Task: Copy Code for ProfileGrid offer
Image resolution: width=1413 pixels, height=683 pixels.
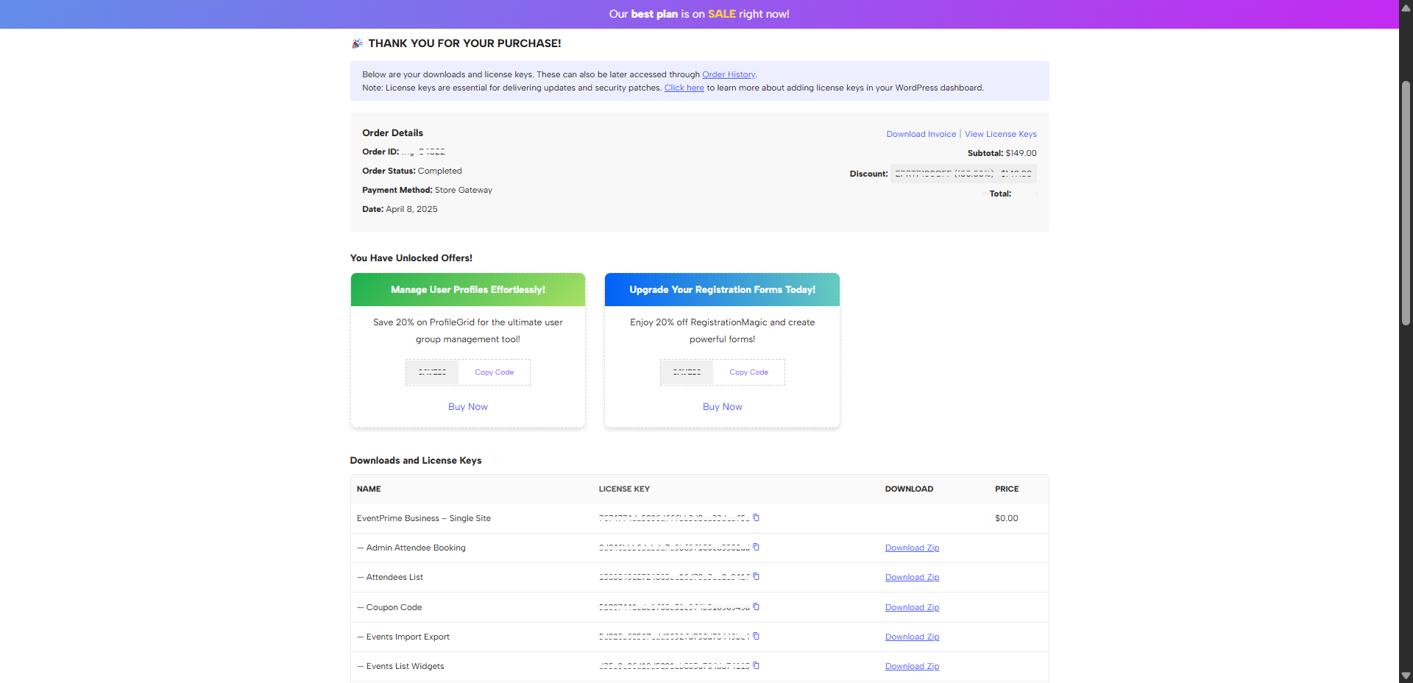Action: [494, 372]
